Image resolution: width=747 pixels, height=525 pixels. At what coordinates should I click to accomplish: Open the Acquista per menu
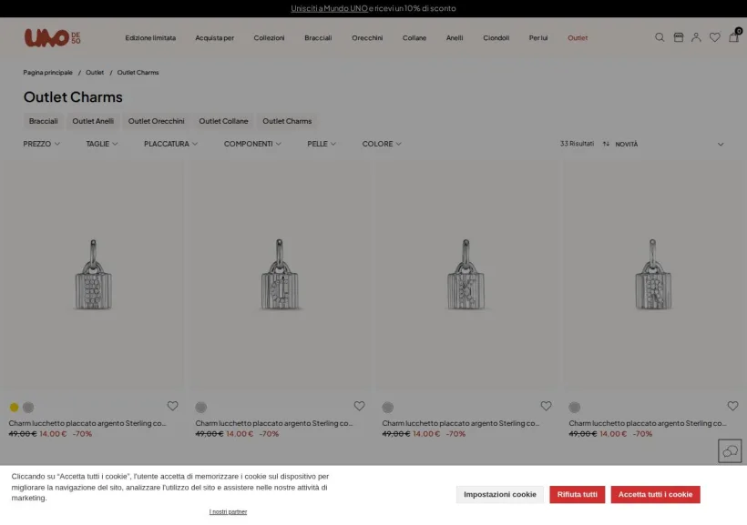tap(214, 37)
